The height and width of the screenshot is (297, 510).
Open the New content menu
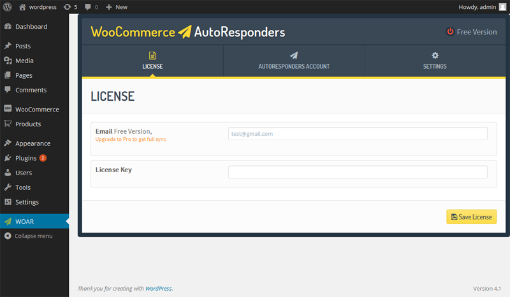coord(117,7)
